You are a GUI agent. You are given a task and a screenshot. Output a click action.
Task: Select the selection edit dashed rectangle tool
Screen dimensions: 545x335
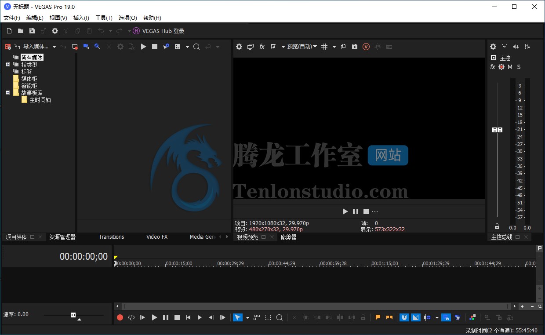[x=268, y=317]
